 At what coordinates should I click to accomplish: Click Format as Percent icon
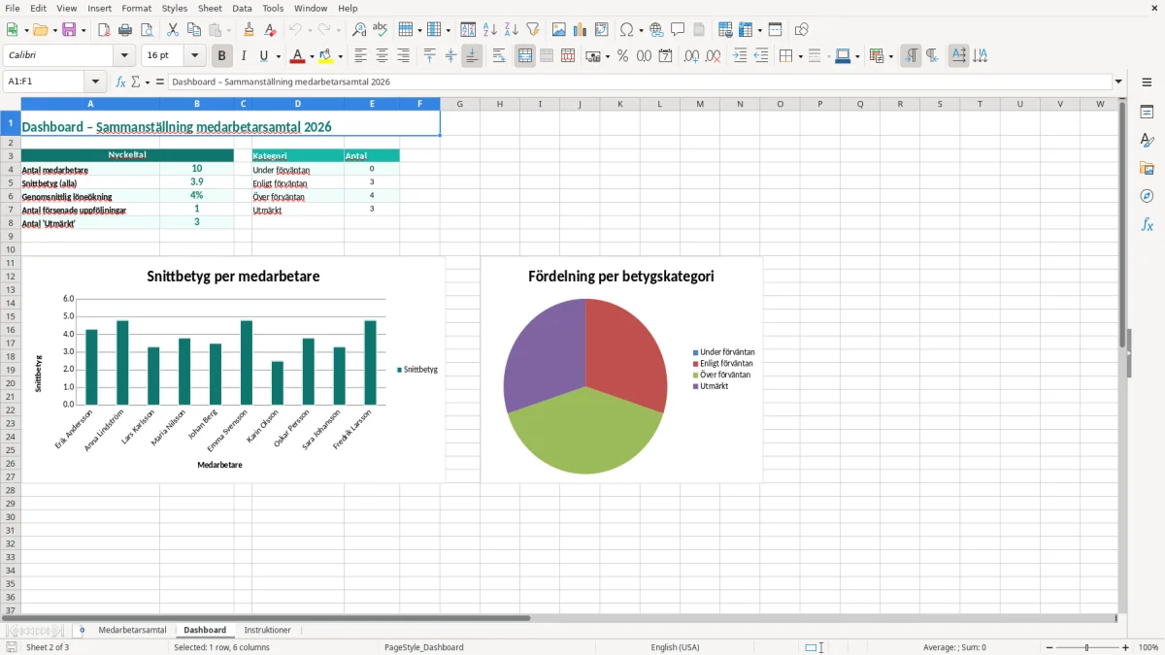pos(622,56)
